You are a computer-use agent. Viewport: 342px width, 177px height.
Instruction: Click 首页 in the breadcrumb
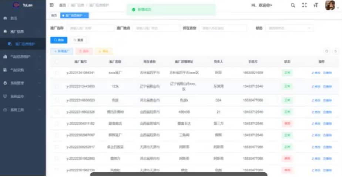coord(63,5)
